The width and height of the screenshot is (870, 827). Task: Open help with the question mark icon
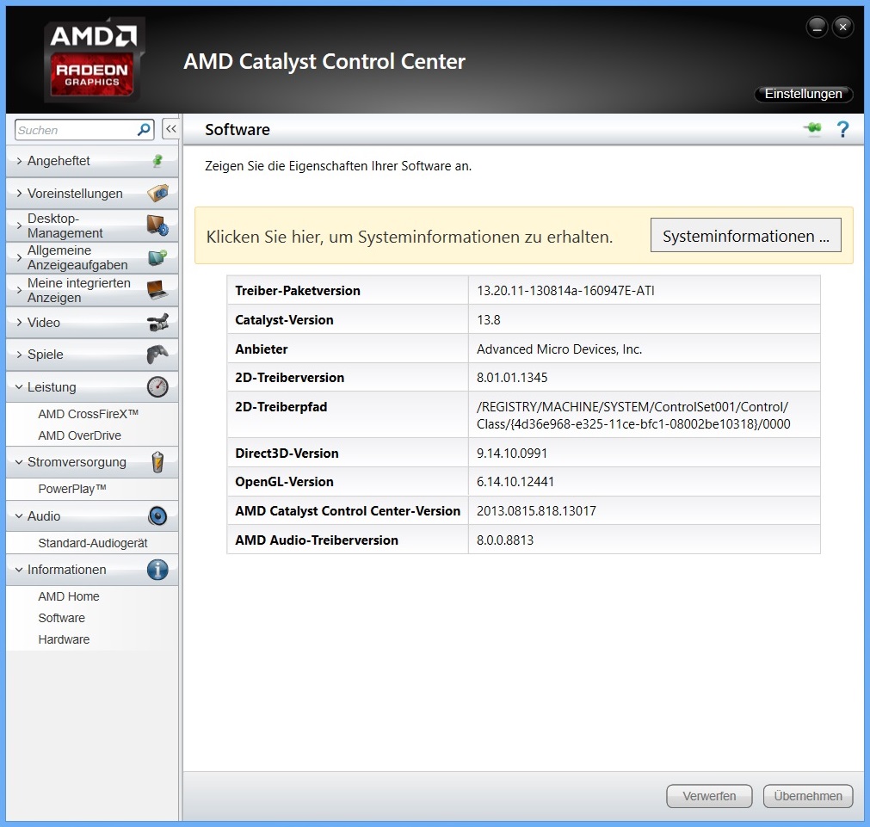842,129
